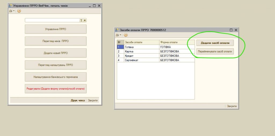Click the T selection icon in search field
275x136 pixels.
tap(81, 20)
